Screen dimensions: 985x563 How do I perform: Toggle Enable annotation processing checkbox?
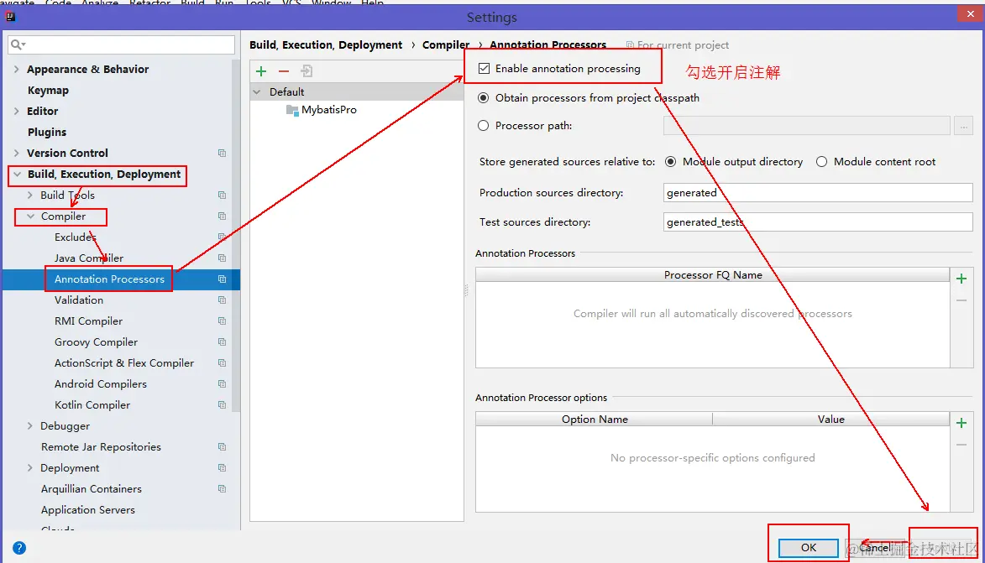point(484,69)
